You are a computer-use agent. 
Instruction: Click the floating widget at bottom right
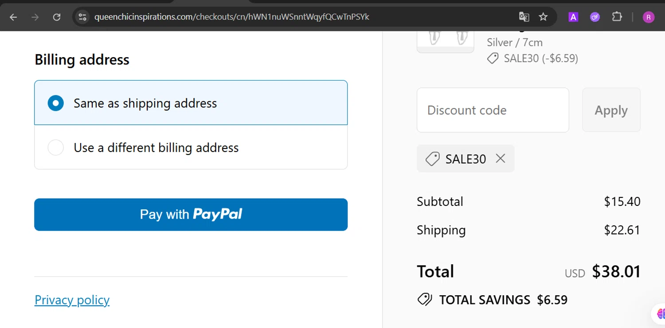point(660,314)
